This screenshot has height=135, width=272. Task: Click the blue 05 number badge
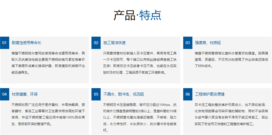[96, 94]
